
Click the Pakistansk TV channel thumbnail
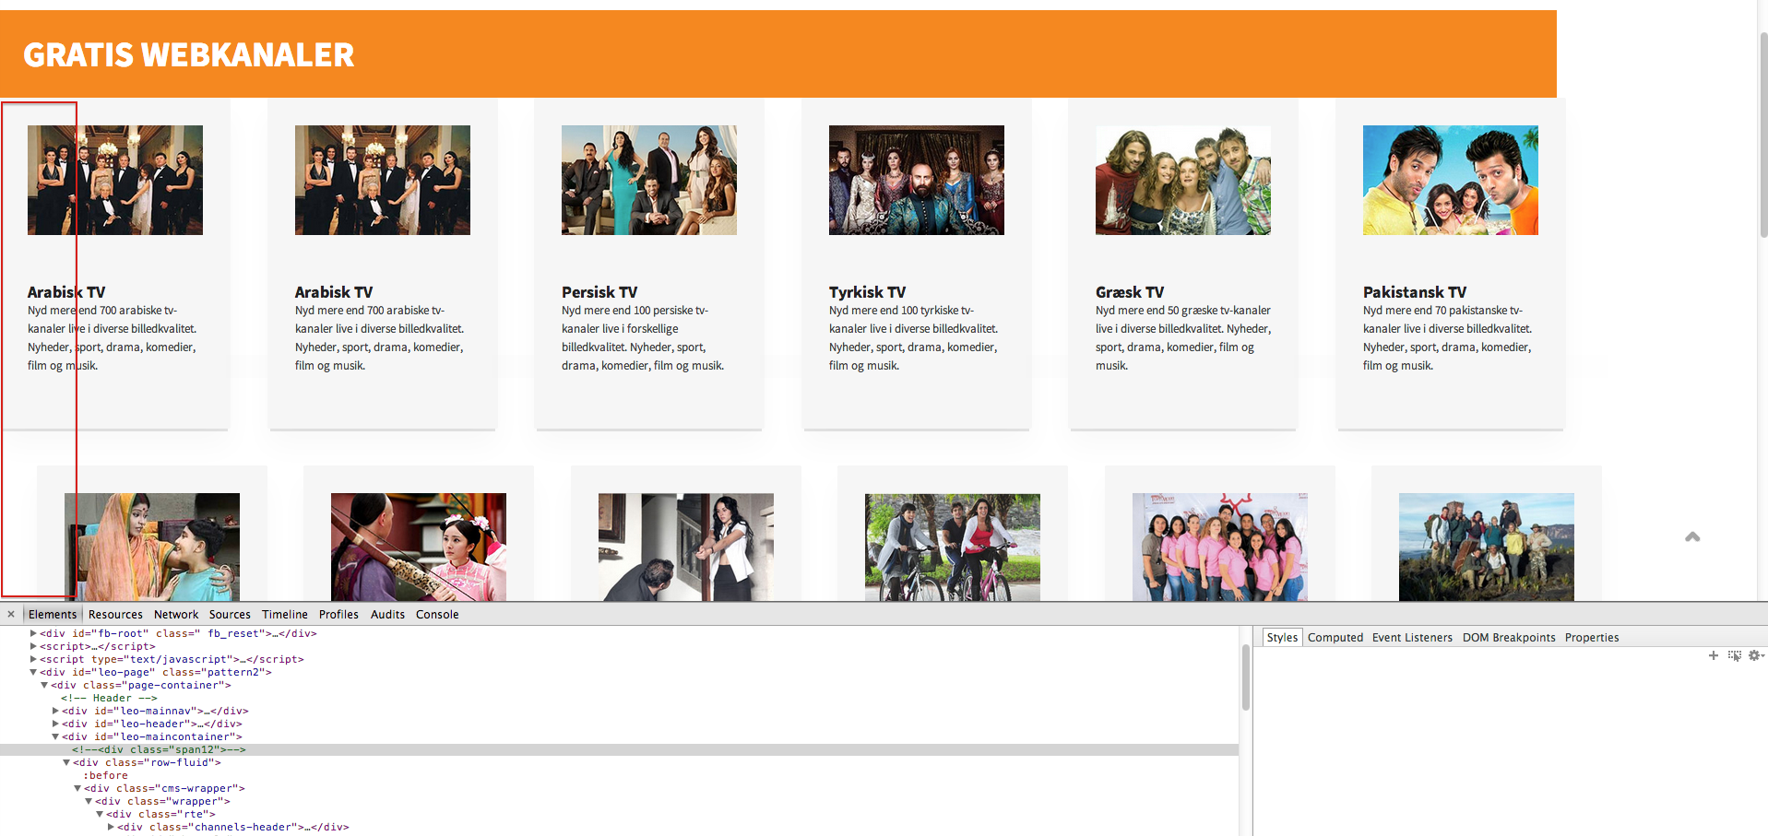tap(1451, 180)
